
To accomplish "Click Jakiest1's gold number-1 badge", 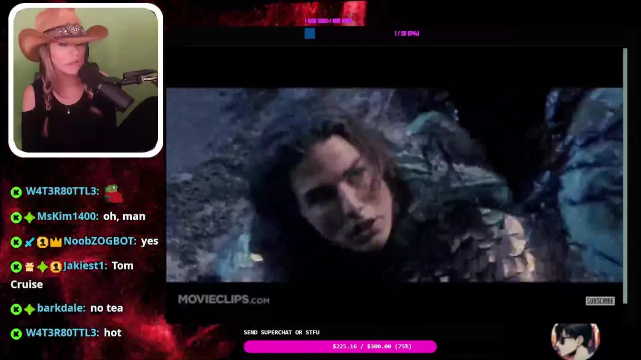I will coord(56,266).
